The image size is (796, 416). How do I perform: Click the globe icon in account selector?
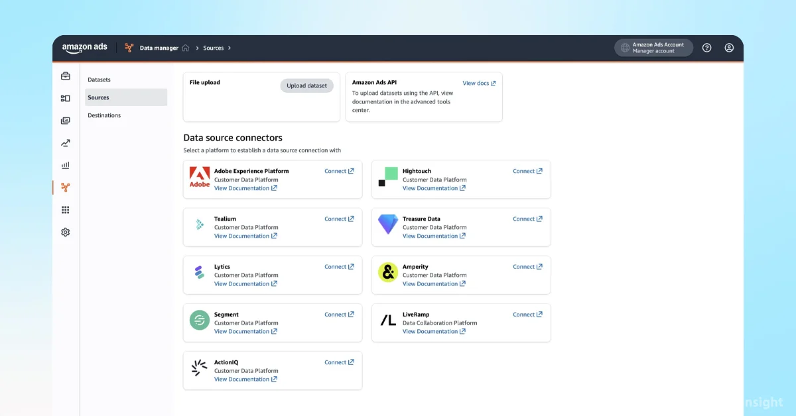click(625, 48)
